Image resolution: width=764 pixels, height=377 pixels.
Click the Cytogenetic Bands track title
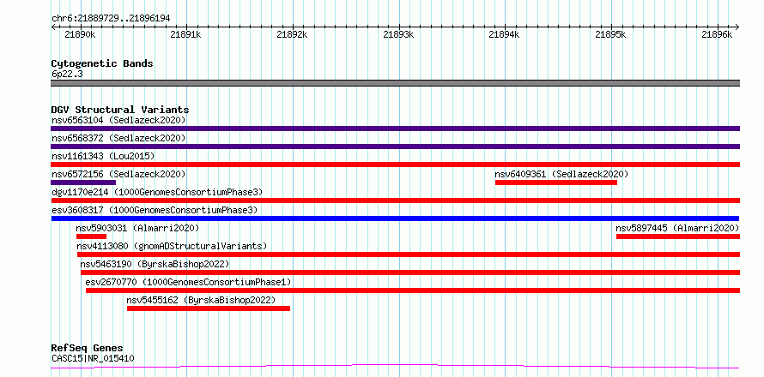[102, 63]
